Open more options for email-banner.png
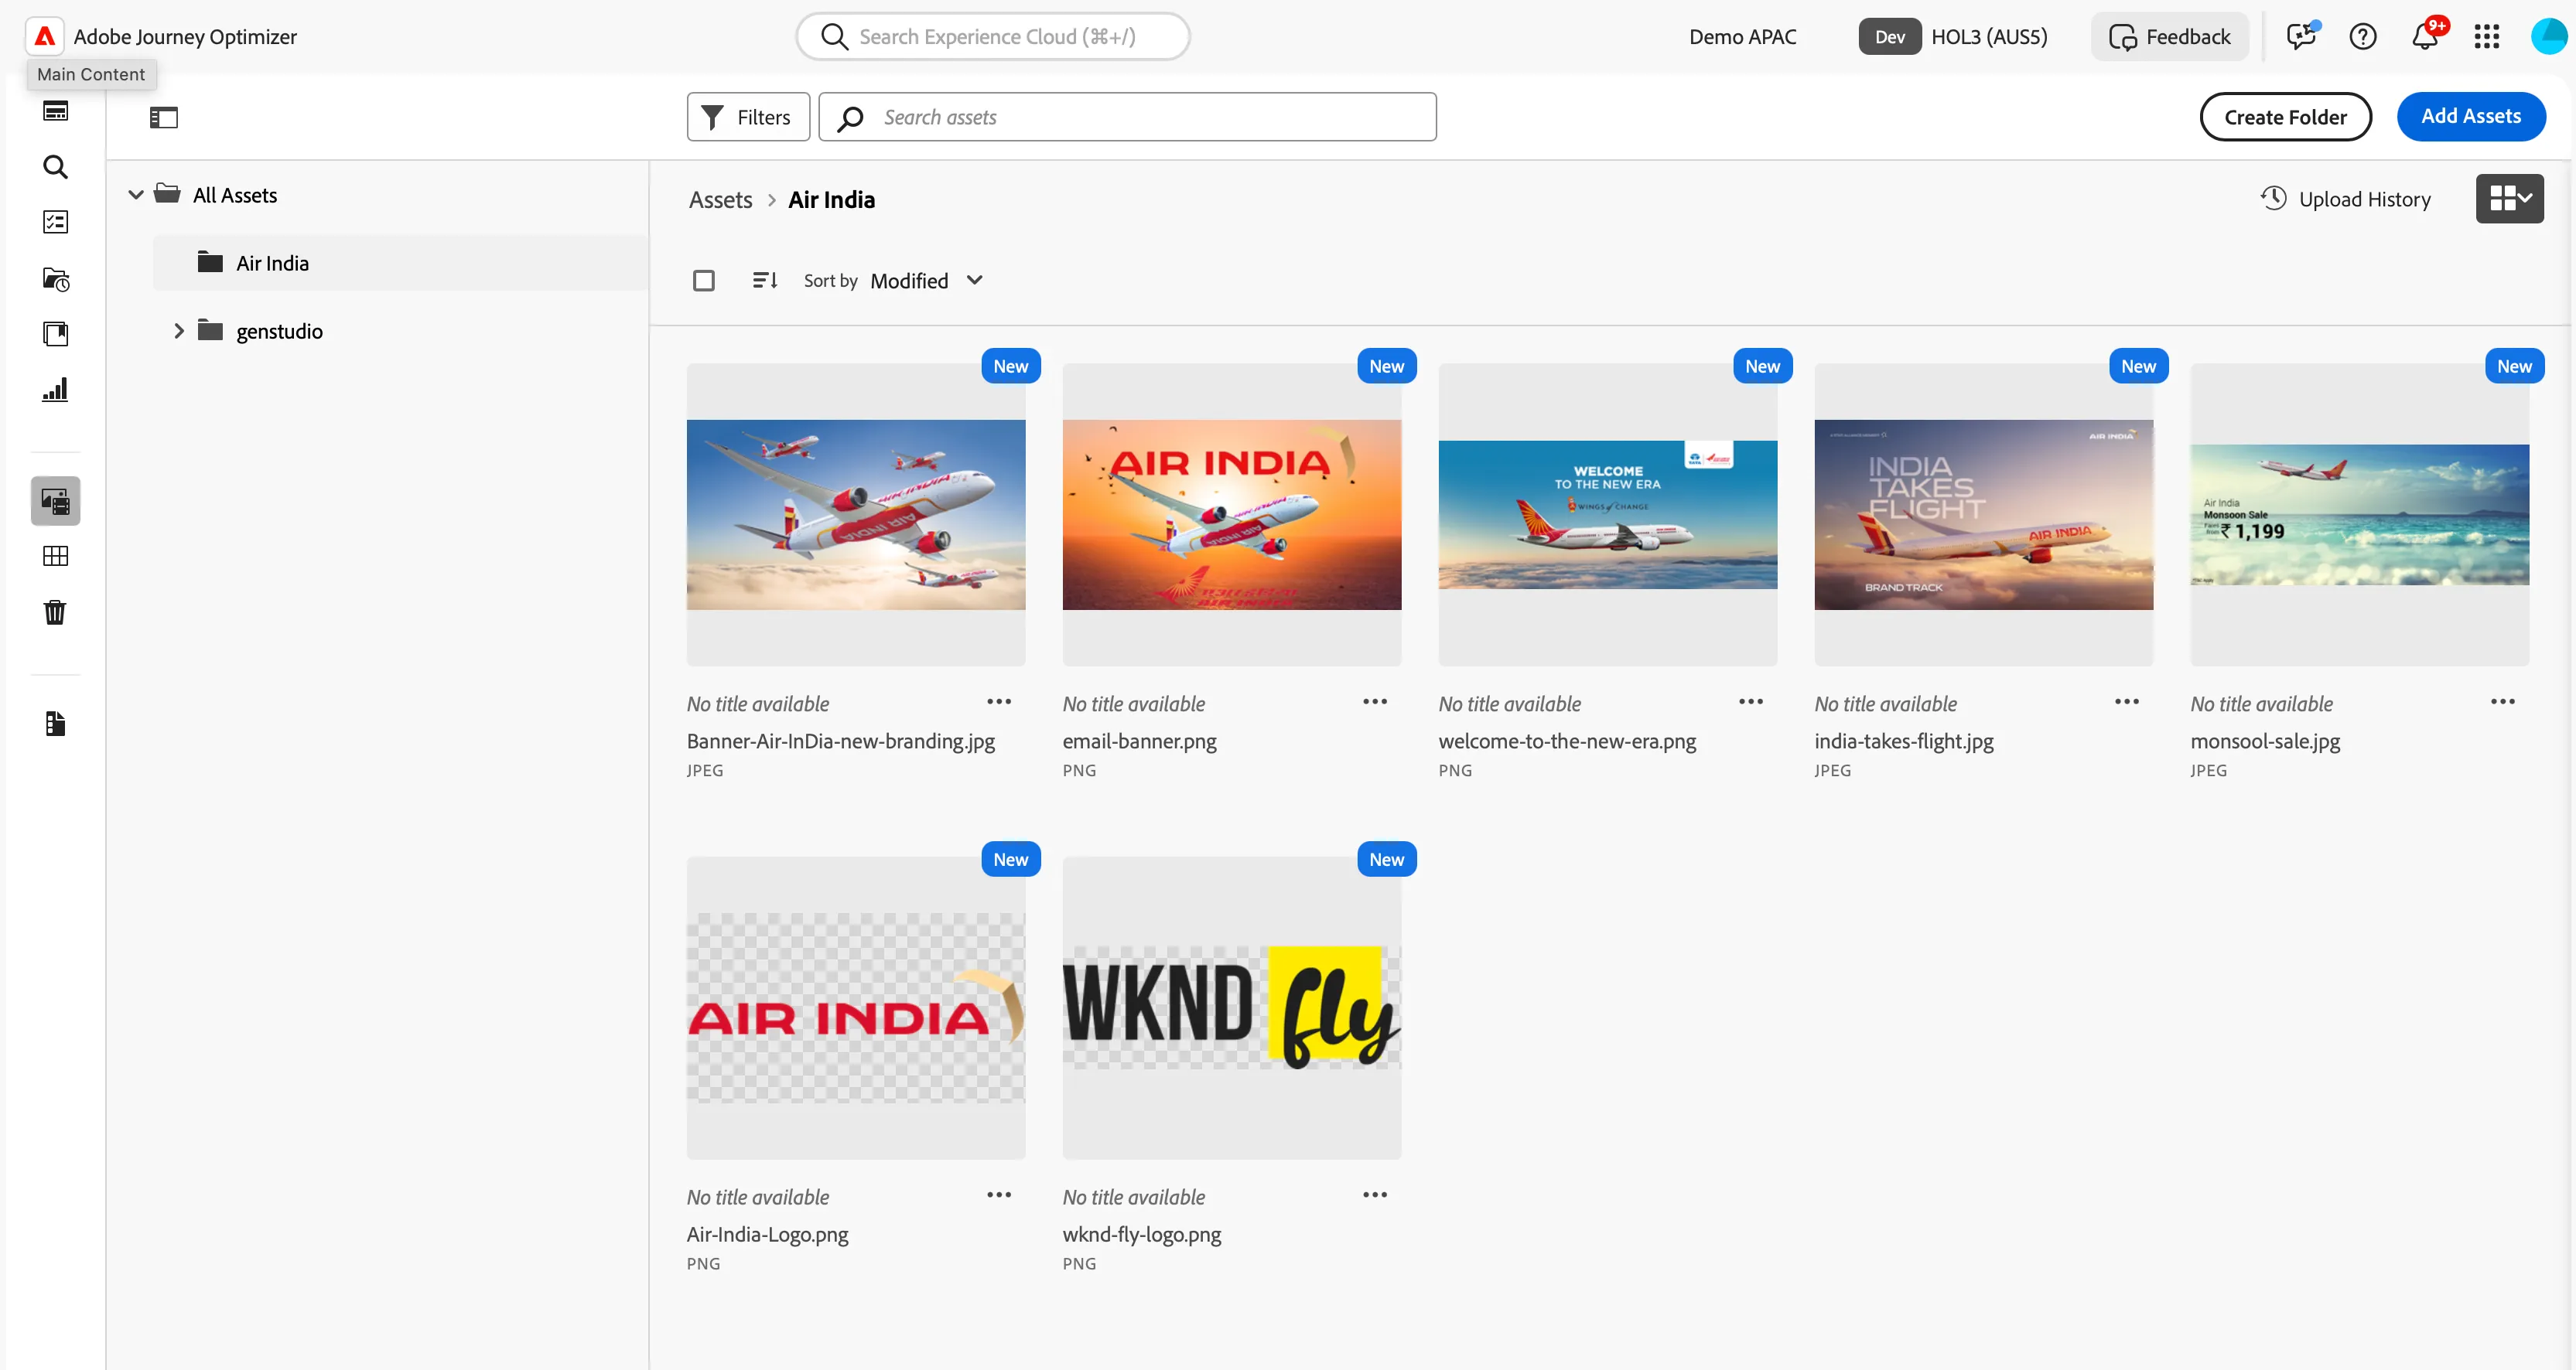2576x1370 pixels. [1375, 703]
